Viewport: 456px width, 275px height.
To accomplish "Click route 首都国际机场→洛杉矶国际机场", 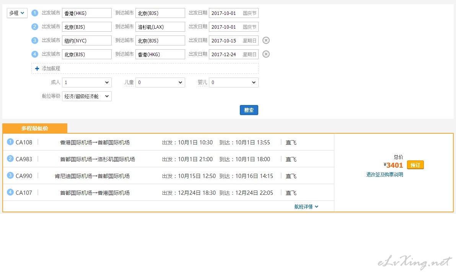I will (98, 159).
